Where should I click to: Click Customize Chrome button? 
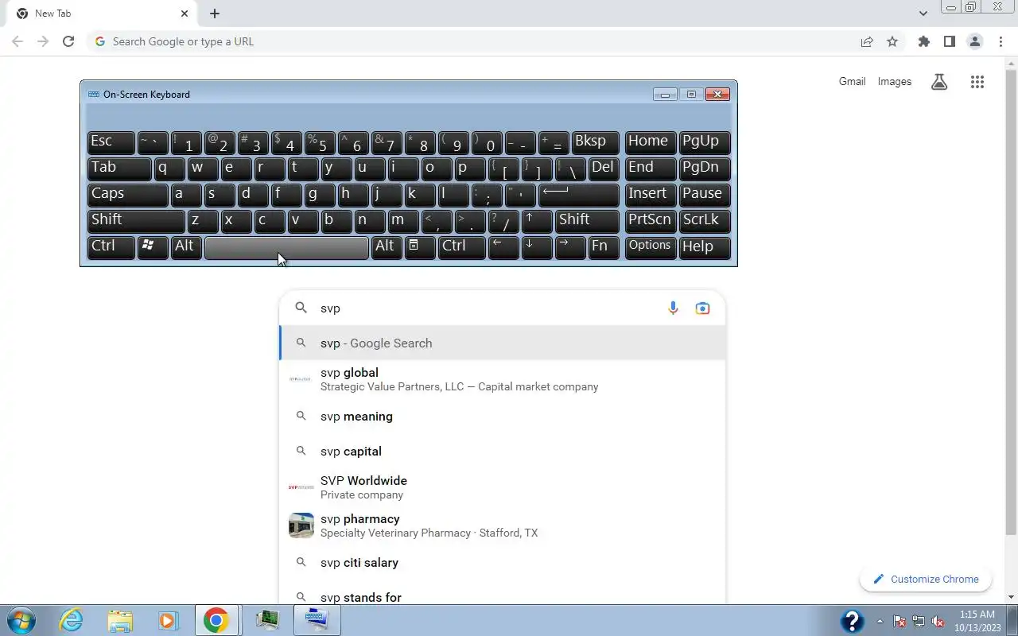click(926, 579)
